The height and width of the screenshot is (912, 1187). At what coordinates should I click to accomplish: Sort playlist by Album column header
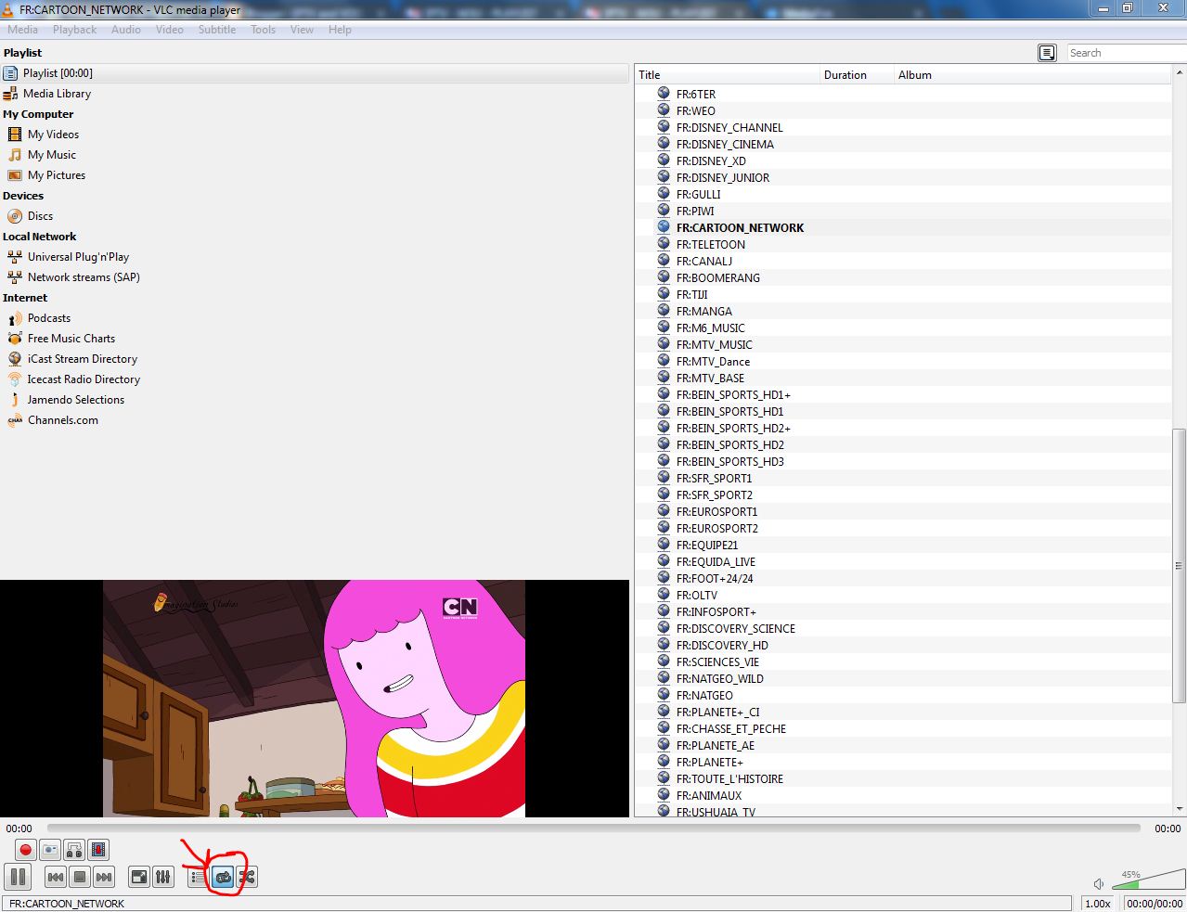point(1033,75)
